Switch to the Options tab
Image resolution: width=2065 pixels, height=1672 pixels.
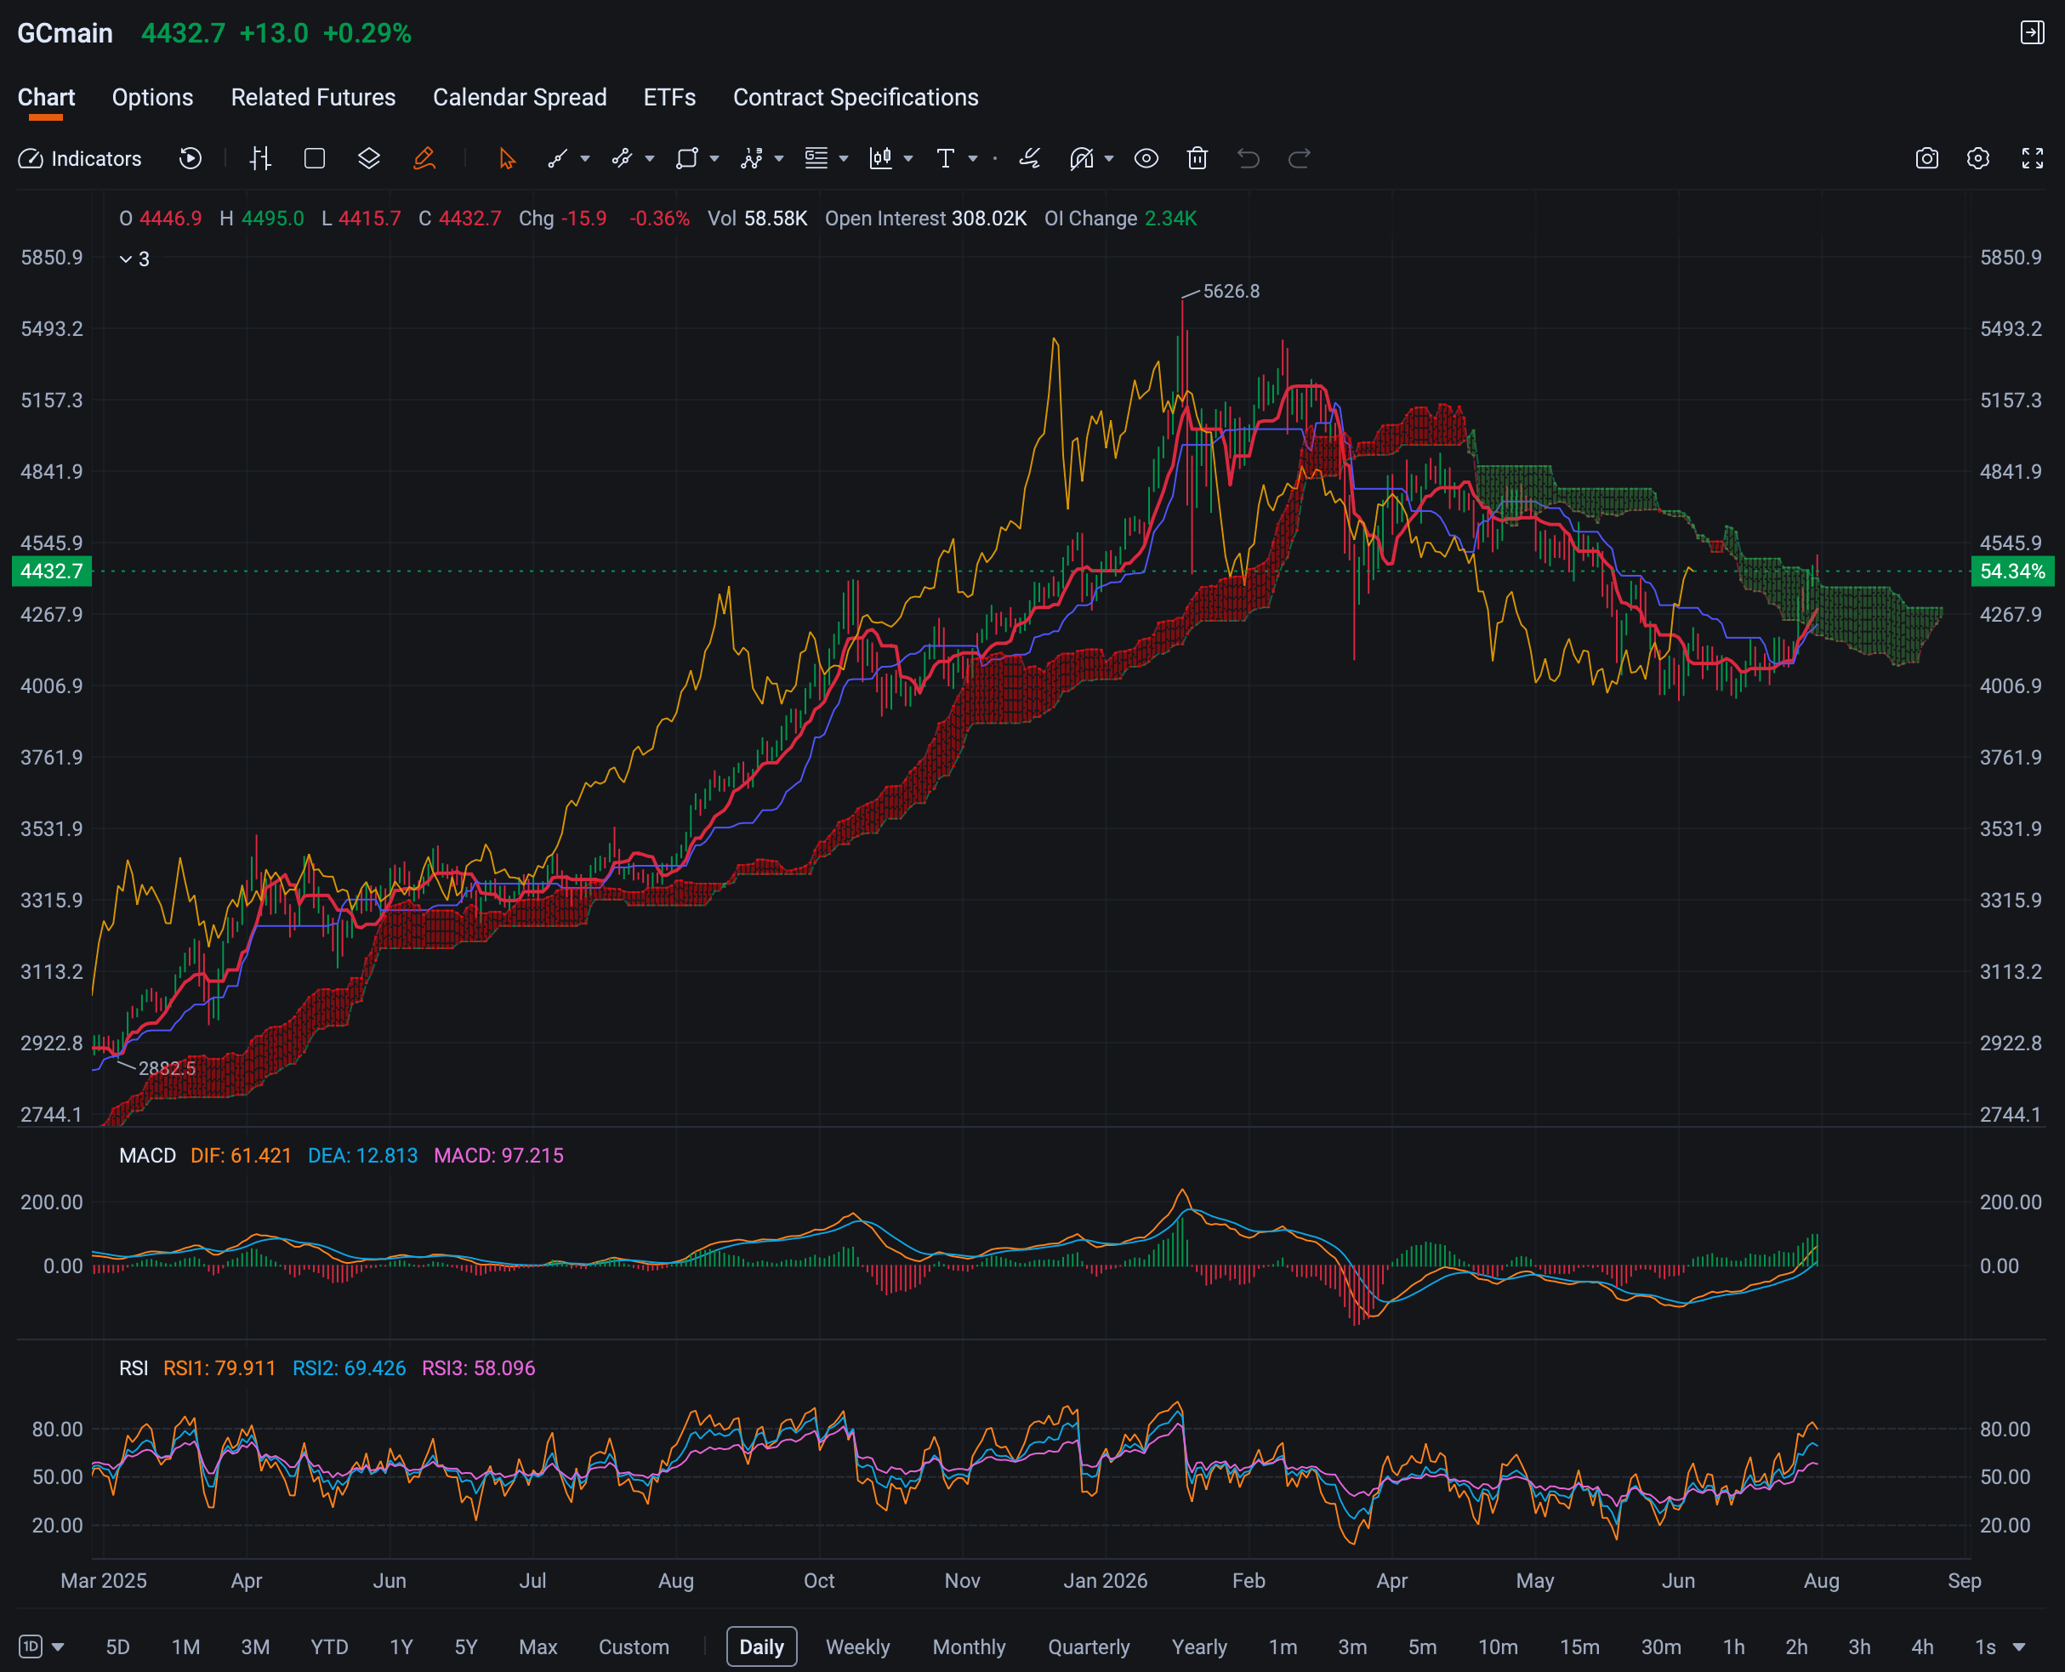coord(152,97)
